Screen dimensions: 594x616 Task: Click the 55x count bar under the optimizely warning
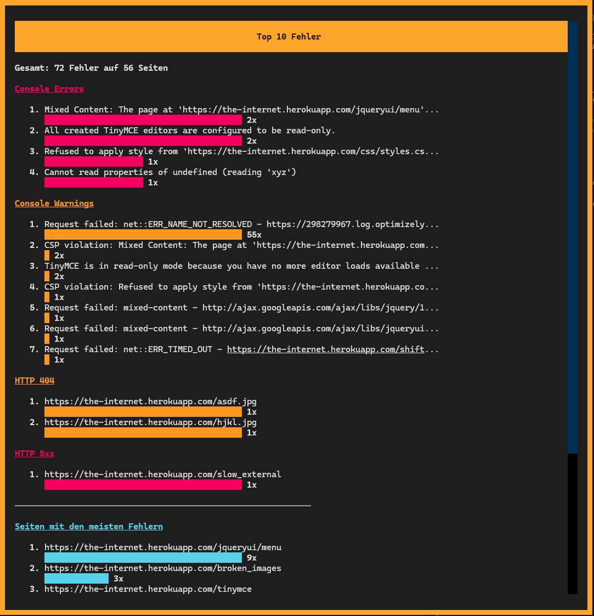143,234
